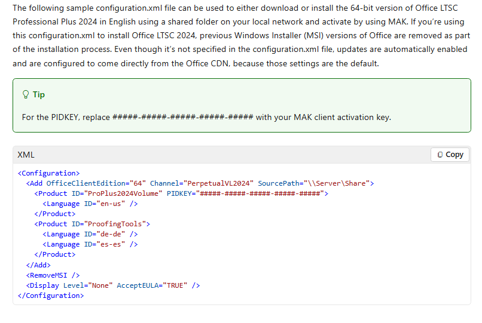This screenshot has height=323, width=482.
Task: Click the closing </Configuration> tag
Action: 51,296
